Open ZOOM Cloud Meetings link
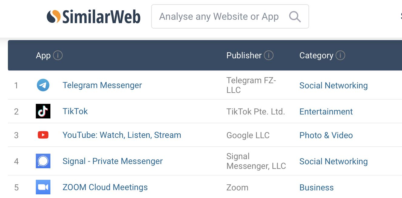Image resolution: width=402 pixels, height=198 pixels. 105,187
